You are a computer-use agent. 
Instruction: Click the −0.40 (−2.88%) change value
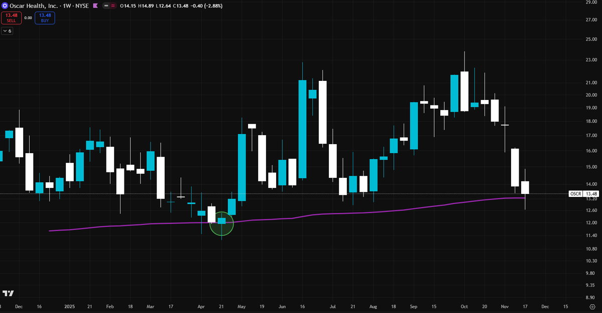pos(207,6)
